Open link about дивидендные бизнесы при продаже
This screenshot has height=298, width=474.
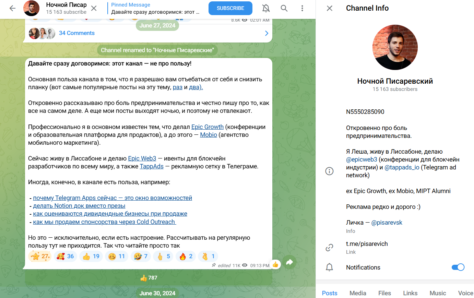[x=110, y=214]
